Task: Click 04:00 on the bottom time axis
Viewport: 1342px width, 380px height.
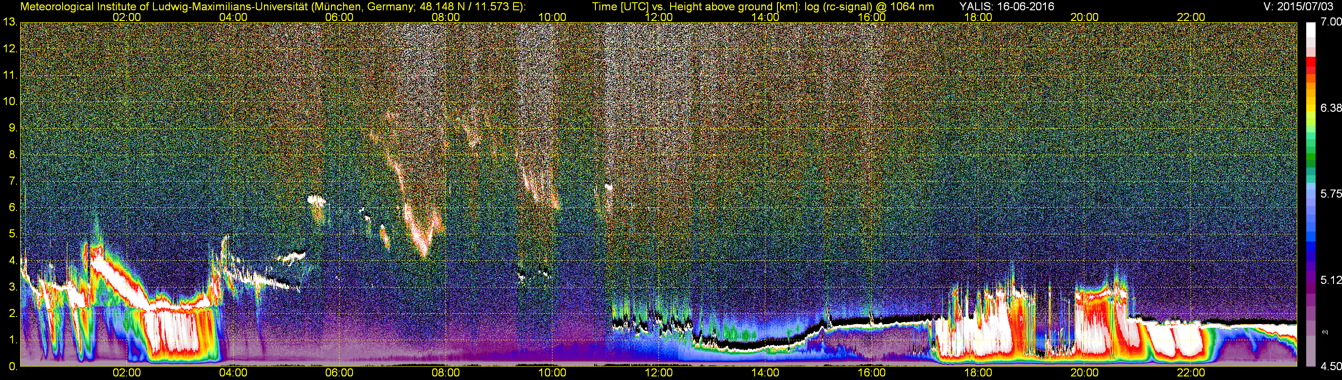Action: 233,373
